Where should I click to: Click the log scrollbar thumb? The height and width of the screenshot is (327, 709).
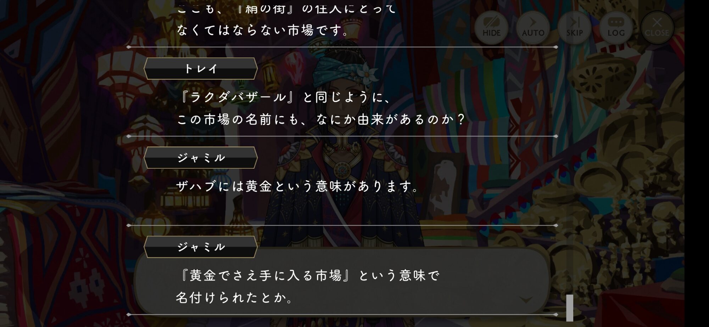570,308
